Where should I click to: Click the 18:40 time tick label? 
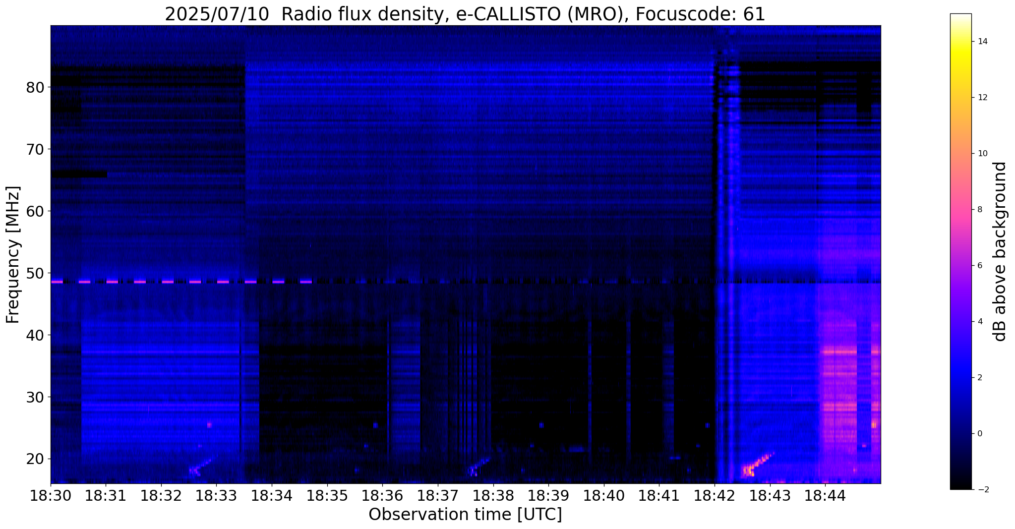click(x=604, y=495)
